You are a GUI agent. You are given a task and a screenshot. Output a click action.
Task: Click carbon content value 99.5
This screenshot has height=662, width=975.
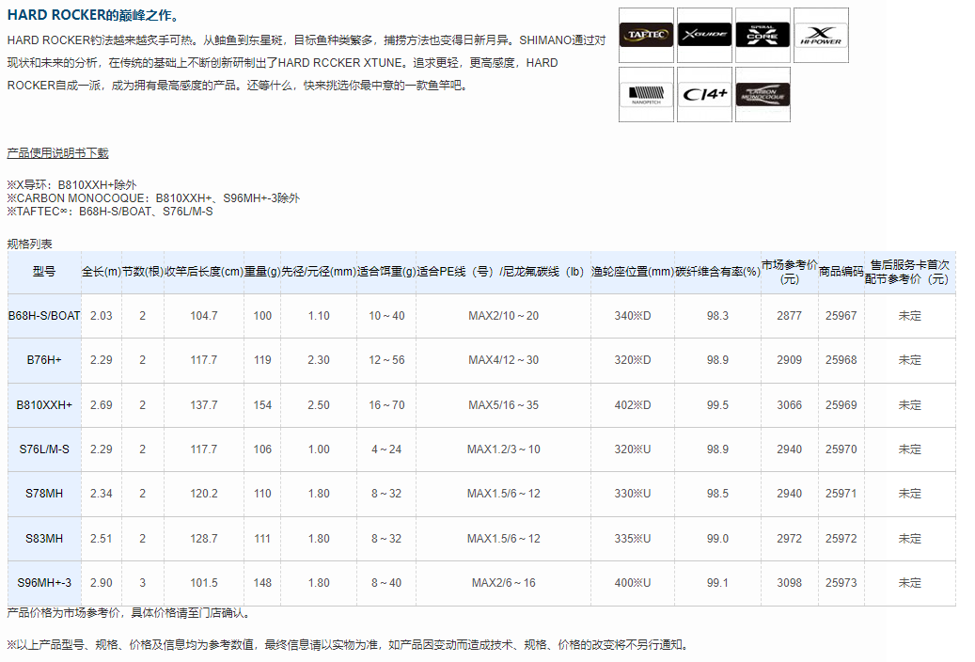pyautogui.click(x=717, y=405)
